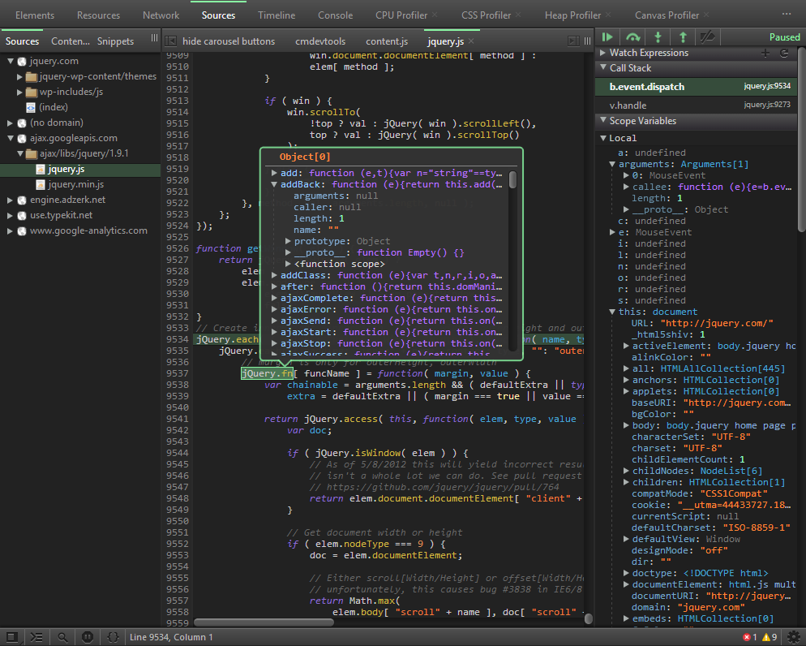
Task: Switch to the Network tab
Action: (x=161, y=15)
